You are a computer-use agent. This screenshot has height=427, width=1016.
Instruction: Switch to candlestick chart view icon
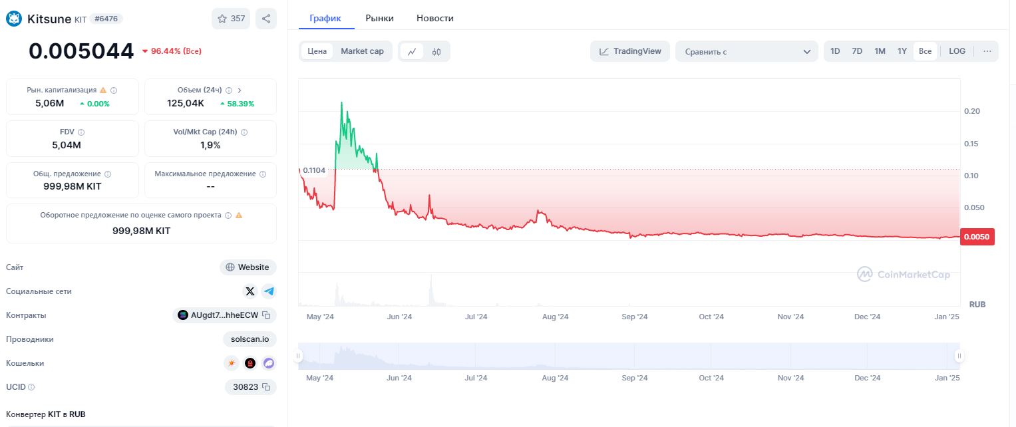point(436,51)
